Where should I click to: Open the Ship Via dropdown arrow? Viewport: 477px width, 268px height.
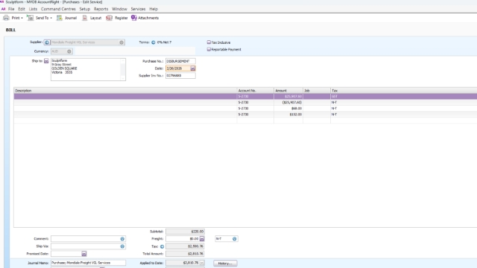point(122,246)
